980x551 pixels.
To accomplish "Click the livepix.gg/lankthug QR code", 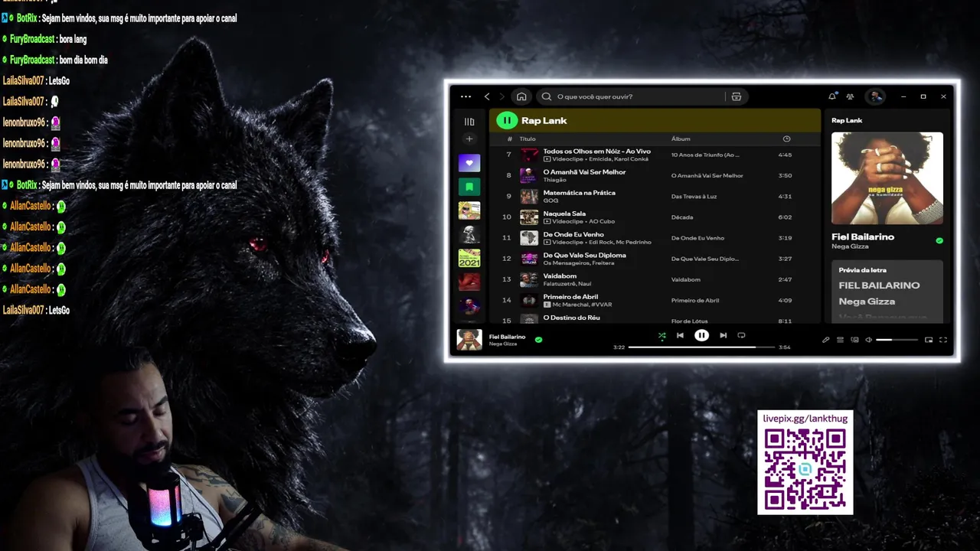I will point(805,470).
